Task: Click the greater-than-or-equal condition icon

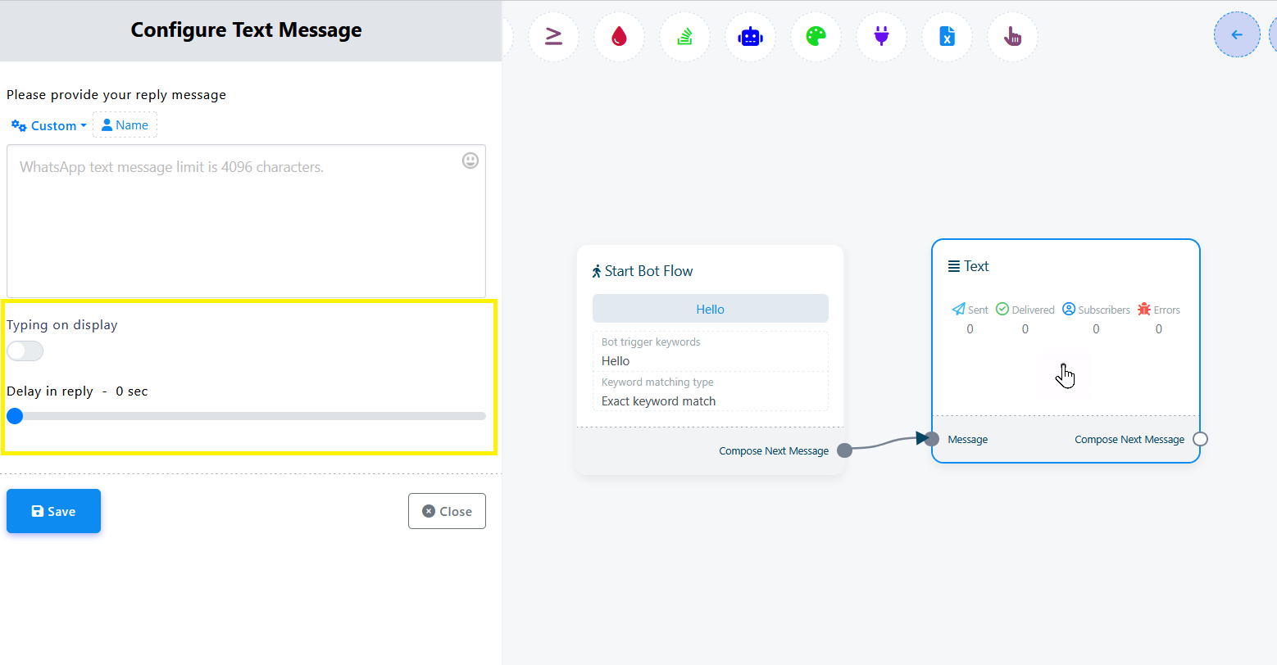Action: tap(553, 37)
